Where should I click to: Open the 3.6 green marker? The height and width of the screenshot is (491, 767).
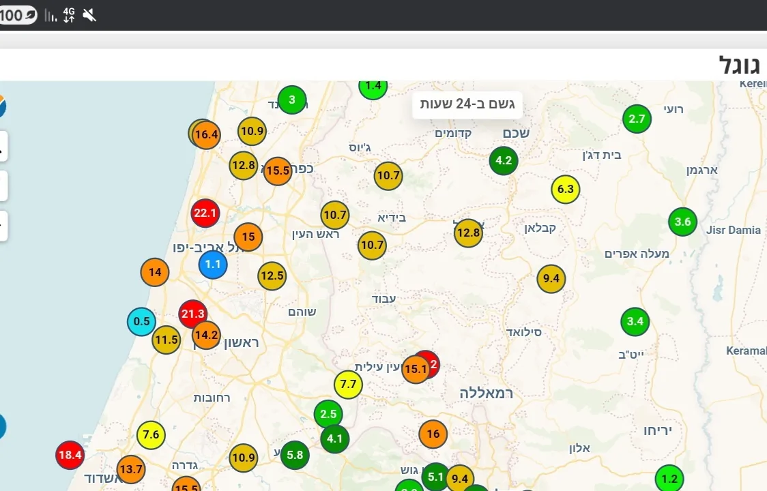pos(682,222)
